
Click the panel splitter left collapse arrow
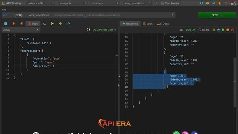click(119, 76)
